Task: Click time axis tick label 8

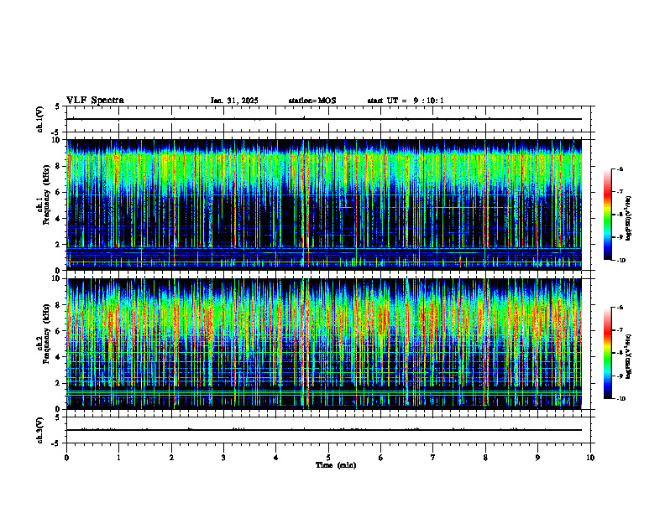Action: [485, 458]
